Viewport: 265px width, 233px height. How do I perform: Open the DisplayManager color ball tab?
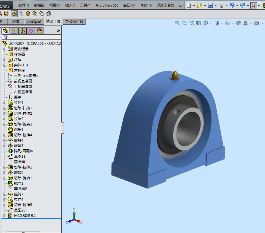(39, 31)
